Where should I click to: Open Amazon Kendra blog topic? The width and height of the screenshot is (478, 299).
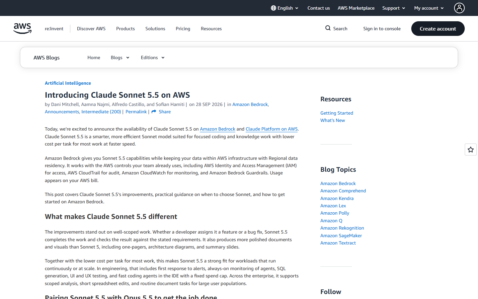click(x=337, y=198)
